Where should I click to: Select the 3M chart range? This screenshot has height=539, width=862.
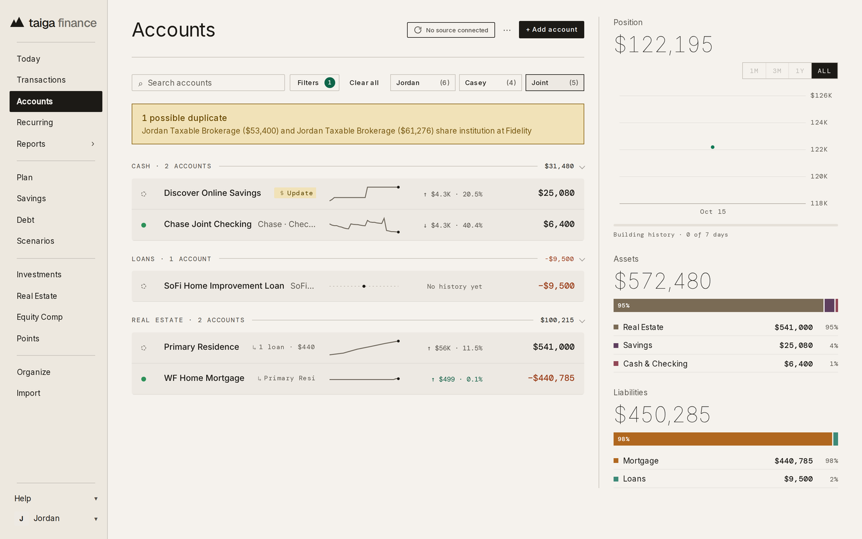click(777, 71)
